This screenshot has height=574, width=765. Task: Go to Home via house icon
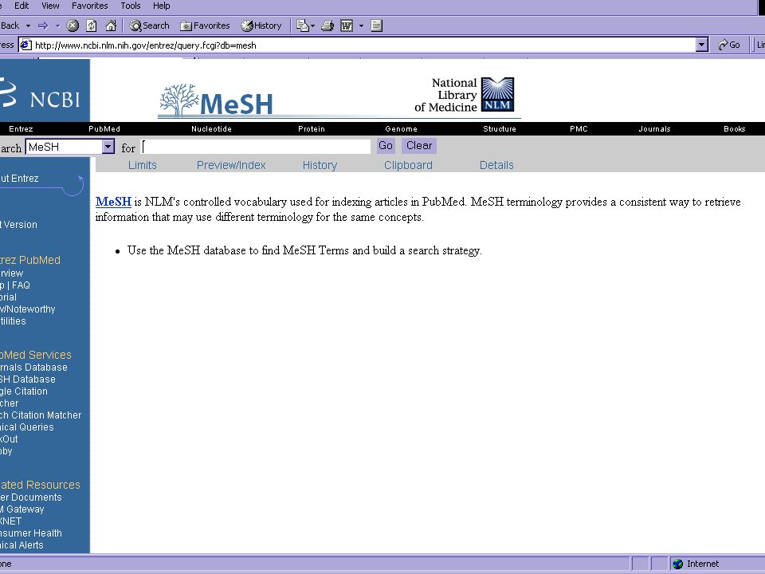pos(111,26)
